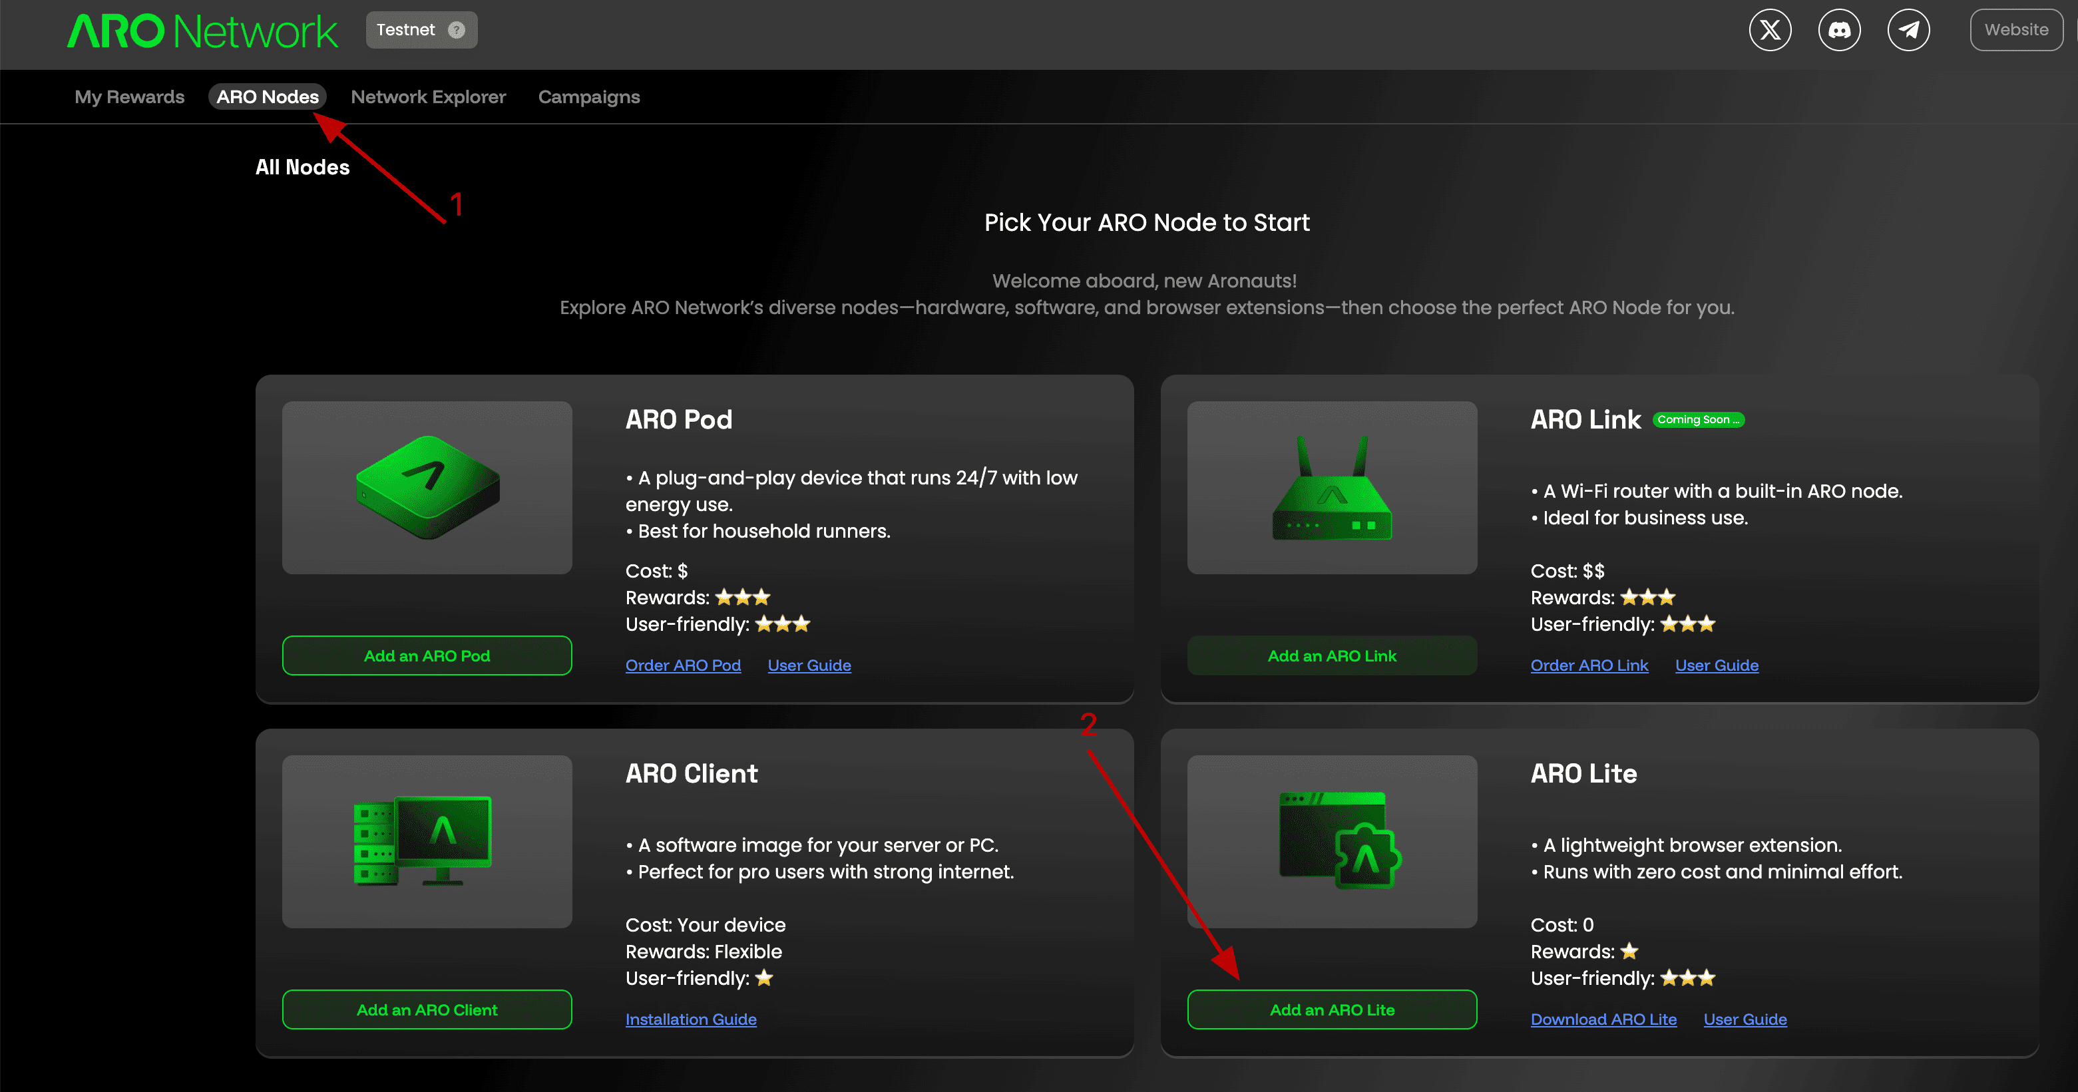Select the ARO Nodes tab
Viewport: 2078px width, 1092px height.
[268, 96]
